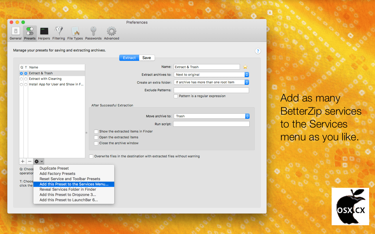375x234 pixels.
Task: Check Show the extracted items in Finder
Action: click(x=96, y=132)
